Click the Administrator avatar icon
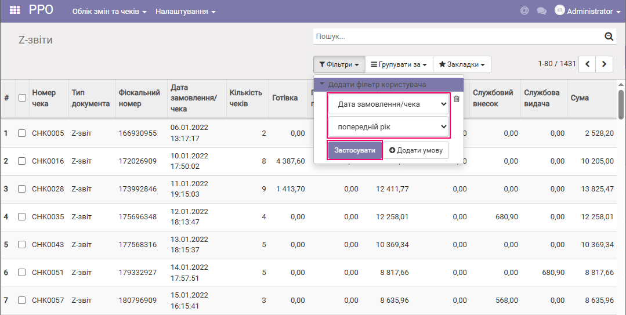The image size is (626, 315). (x=560, y=10)
